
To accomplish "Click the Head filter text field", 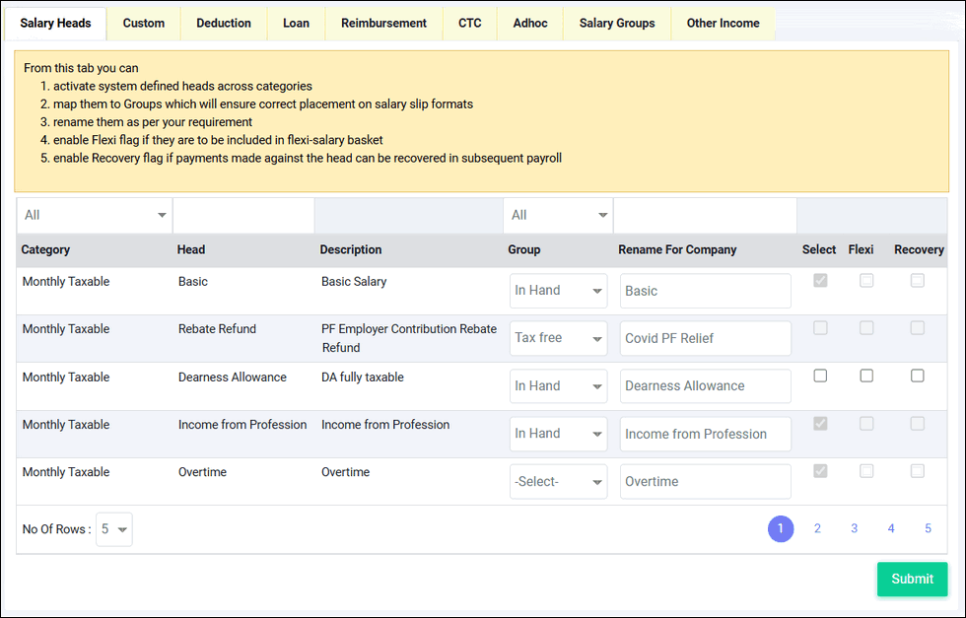I will point(244,215).
